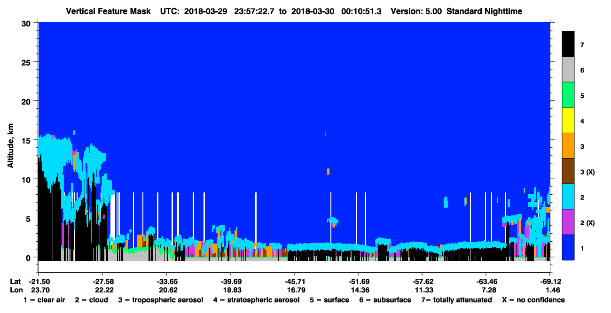The width and height of the screenshot is (611, 313).
Task: Click the longitude value 11.33
Action: [423, 290]
